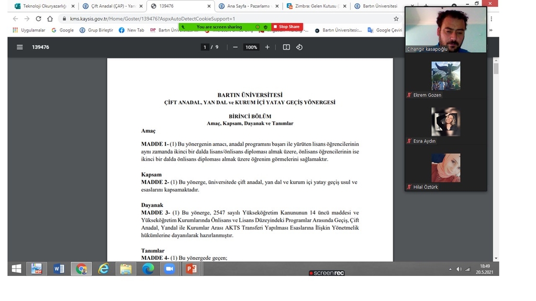Rotate the PDF document
536x301 pixels.
pos(299,47)
